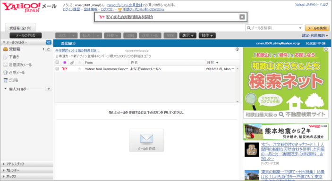Expand the search box options arrow
The height and width of the screenshot is (181, 332).
click(300, 28)
